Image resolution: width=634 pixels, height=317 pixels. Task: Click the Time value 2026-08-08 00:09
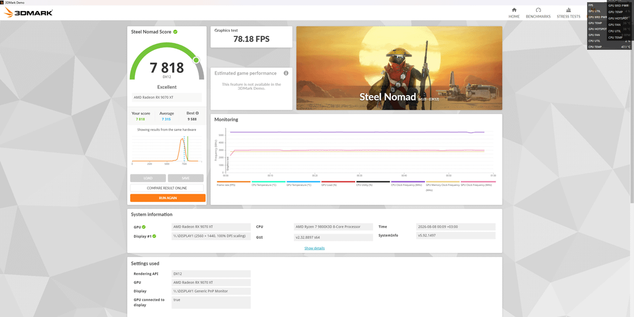click(x=456, y=227)
